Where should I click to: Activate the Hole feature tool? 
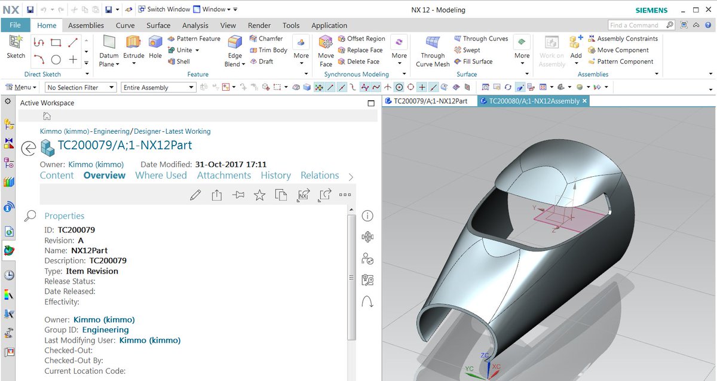155,47
